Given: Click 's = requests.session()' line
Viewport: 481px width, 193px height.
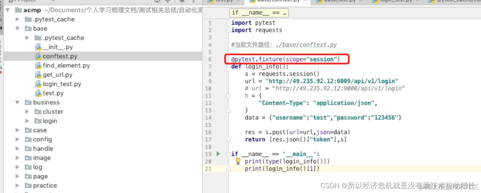Looking at the screenshot, I should (282, 74).
